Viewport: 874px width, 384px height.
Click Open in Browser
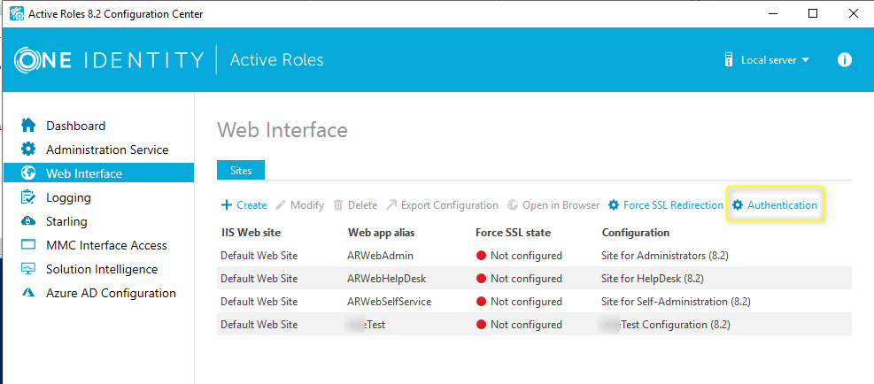553,205
